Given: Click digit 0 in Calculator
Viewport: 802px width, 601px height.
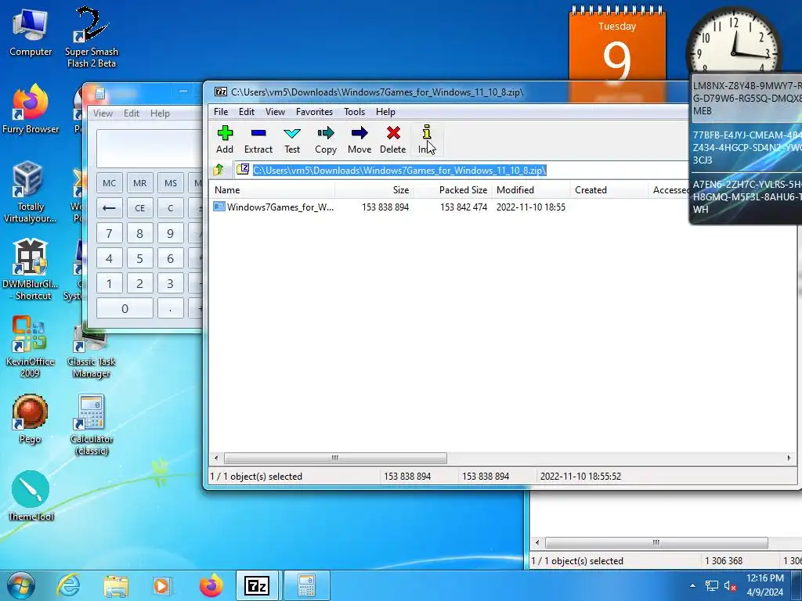Looking at the screenshot, I should [x=125, y=308].
